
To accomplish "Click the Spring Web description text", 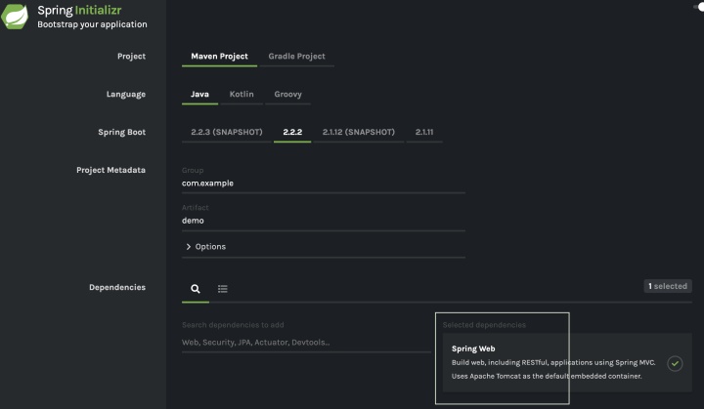I will coord(553,369).
